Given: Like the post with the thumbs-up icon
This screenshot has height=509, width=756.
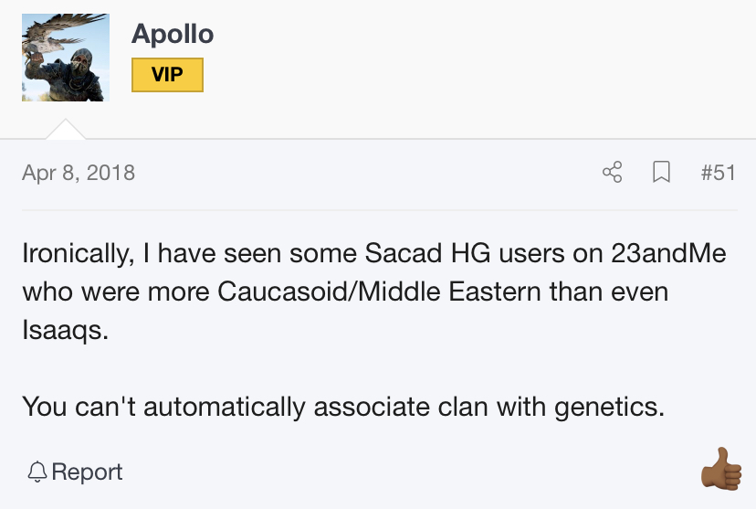Looking at the screenshot, I should click(x=720, y=470).
